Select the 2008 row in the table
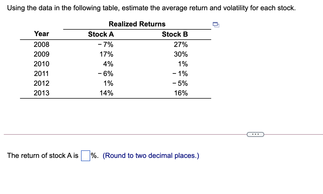This screenshot has width=323, height=194. coord(41,44)
